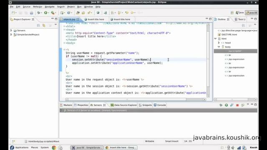Maximize the Project Explorer panel
This screenshot has height=150, width=267.
(56, 19)
